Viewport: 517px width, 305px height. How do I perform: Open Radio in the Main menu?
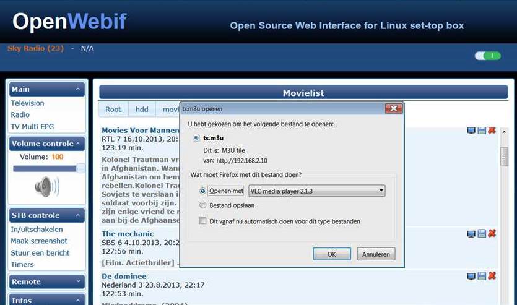pyautogui.click(x=20, y=114)
